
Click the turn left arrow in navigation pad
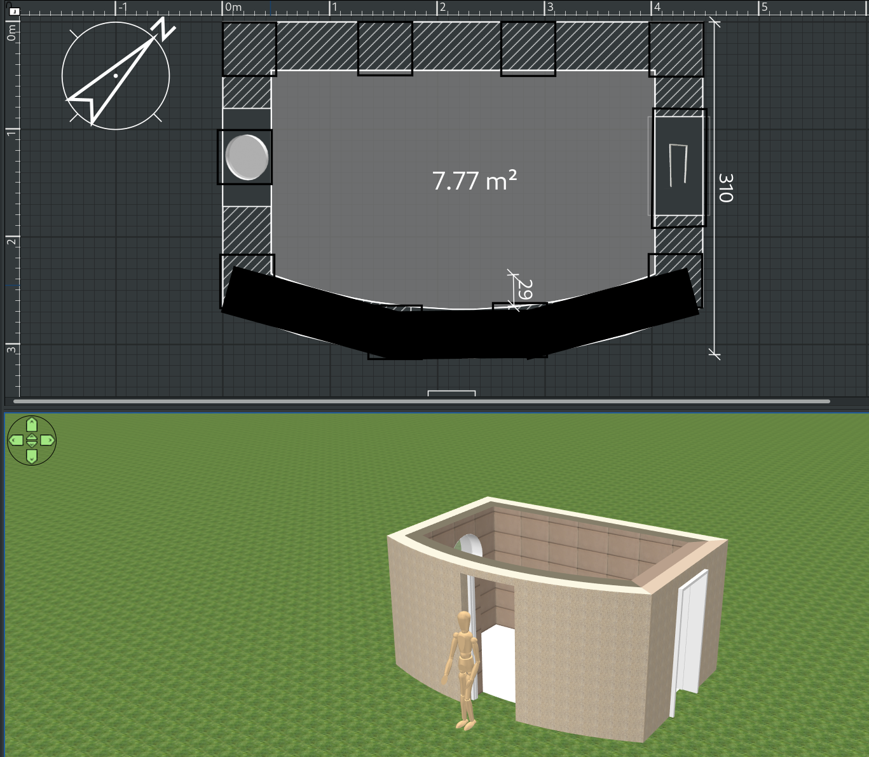point(16,440)
